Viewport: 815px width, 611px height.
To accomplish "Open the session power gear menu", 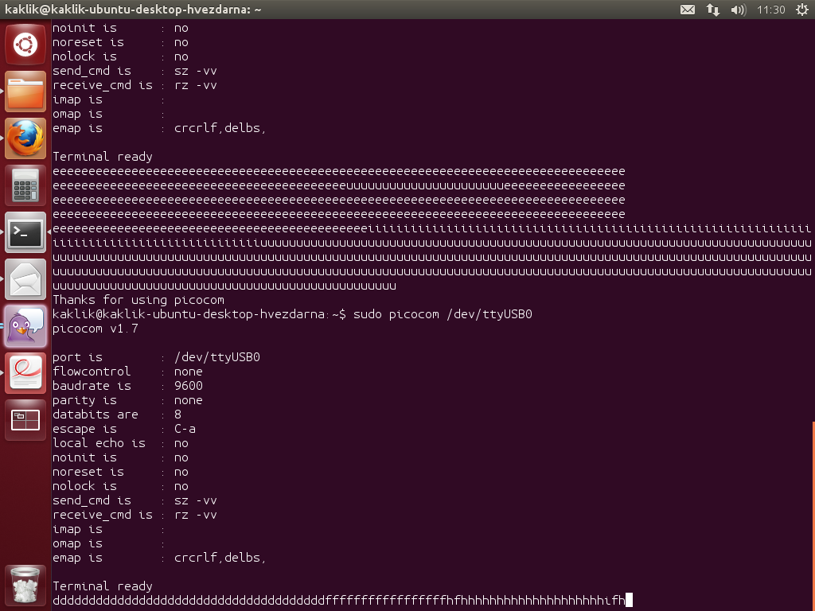I will click(x=801, y=10).
